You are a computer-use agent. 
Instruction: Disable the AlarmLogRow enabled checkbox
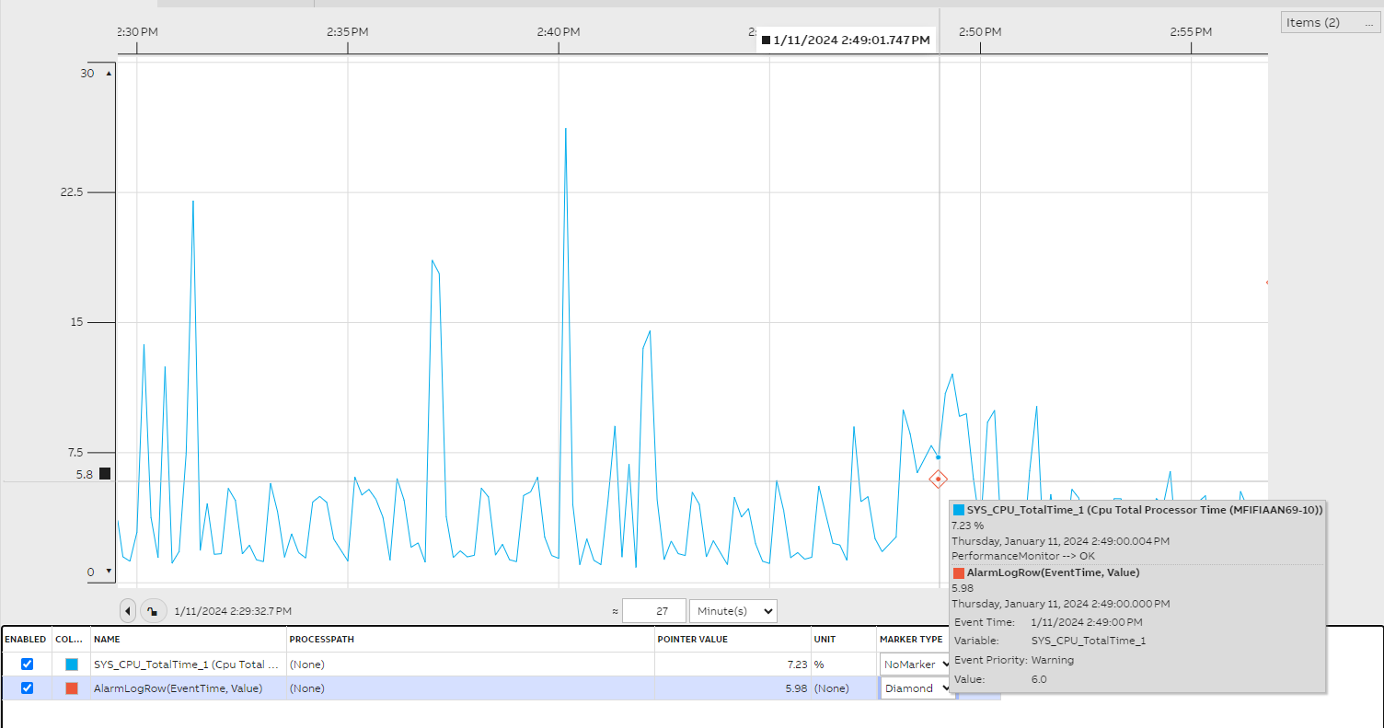point(27,688)
